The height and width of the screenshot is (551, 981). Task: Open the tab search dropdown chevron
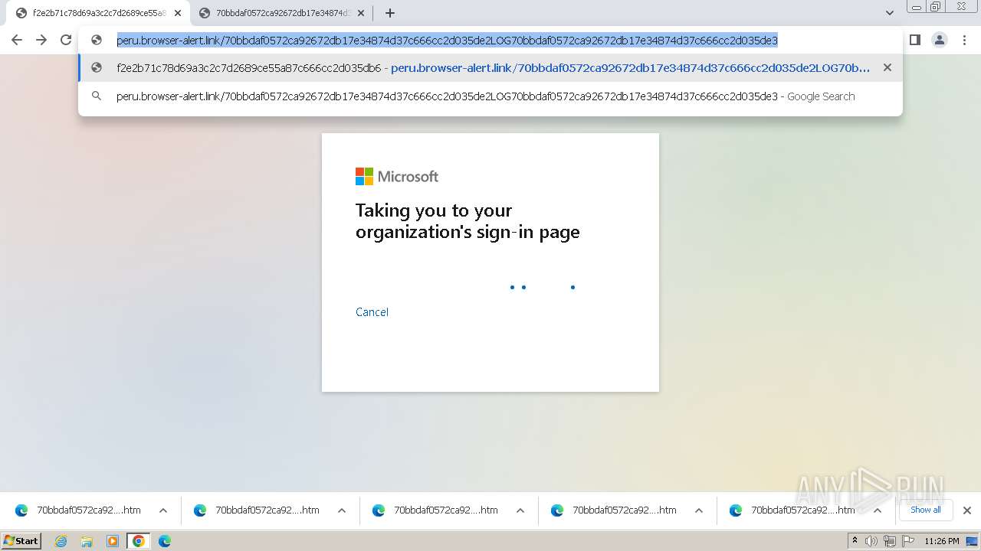889,13
